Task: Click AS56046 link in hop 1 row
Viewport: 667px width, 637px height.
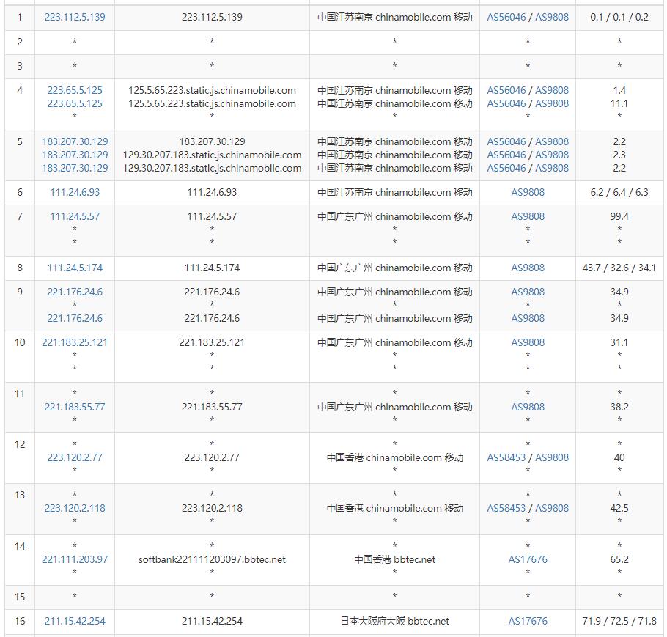Action: pos(506,17)
